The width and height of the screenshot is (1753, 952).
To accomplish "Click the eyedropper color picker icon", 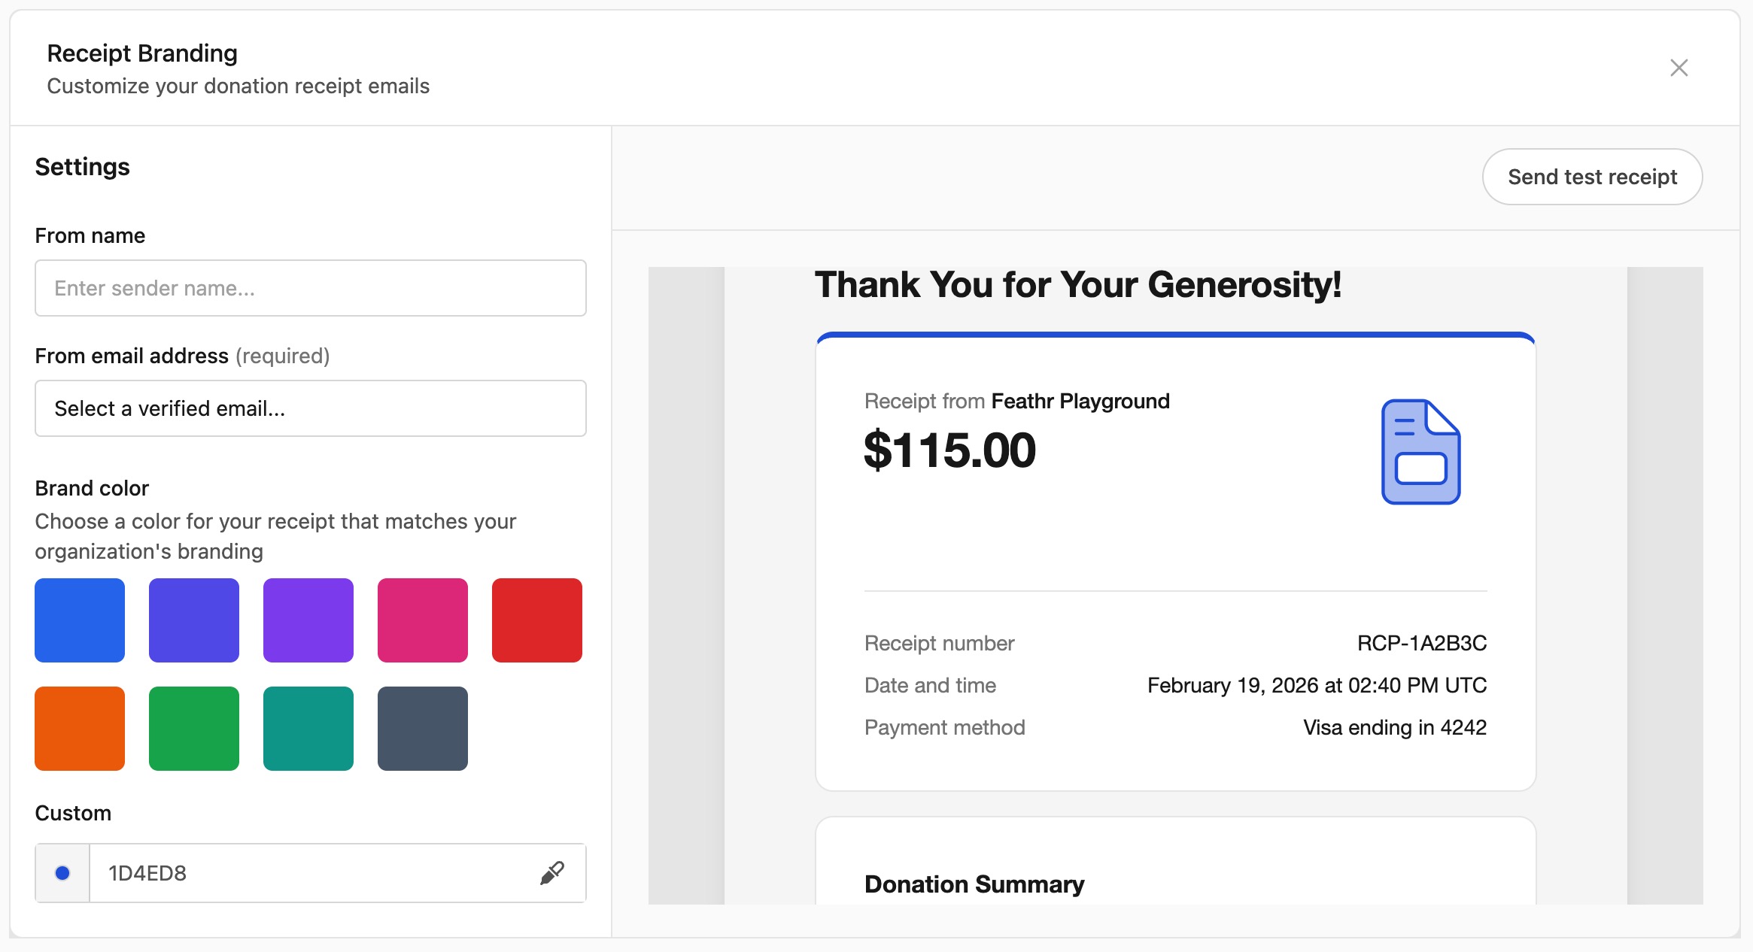I will (552, 872).
